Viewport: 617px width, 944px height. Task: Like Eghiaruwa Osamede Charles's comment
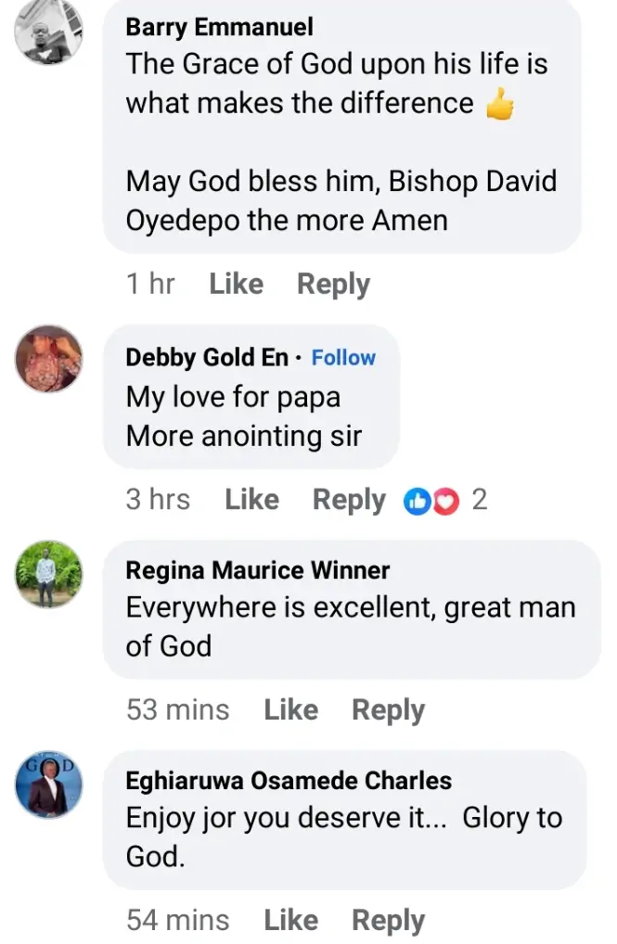tap(290, 921)
